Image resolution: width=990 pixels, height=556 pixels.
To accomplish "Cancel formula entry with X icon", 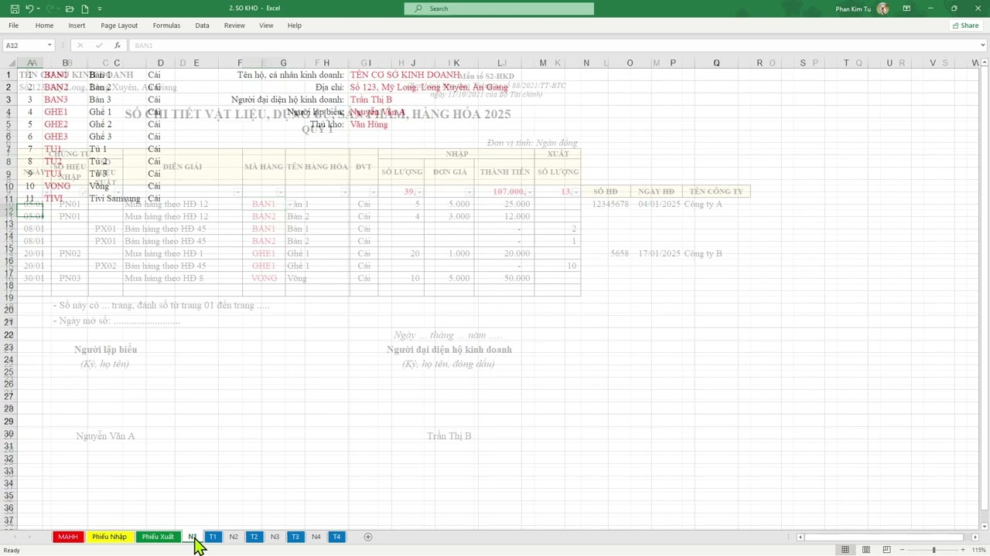I will pos(80,46).
